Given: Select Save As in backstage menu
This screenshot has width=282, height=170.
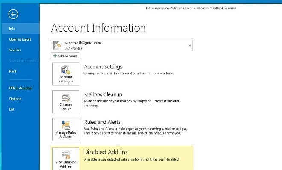Looking at the screenshot, I should point(15,50).
